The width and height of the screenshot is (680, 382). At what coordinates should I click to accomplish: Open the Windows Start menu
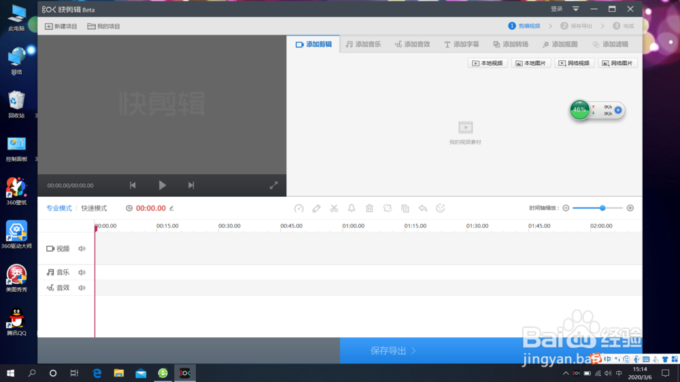coord(10,373)
